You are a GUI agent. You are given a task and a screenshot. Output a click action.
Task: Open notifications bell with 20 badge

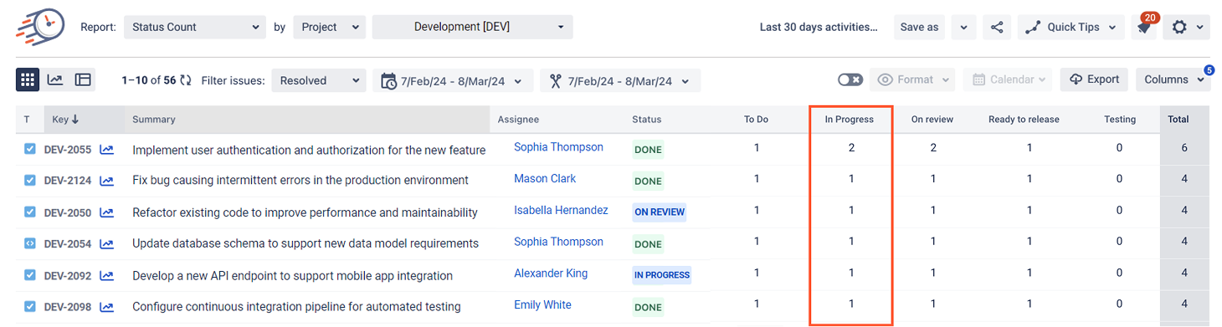(x=1143, y=27)
